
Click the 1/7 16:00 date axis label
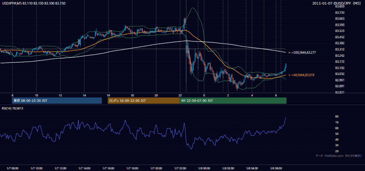click(108, 168)
